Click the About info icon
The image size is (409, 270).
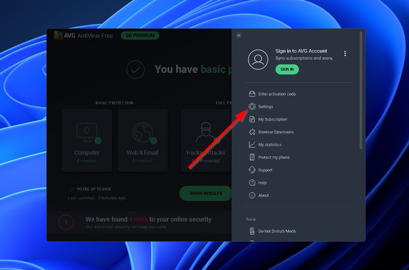[x=252, y=195]
